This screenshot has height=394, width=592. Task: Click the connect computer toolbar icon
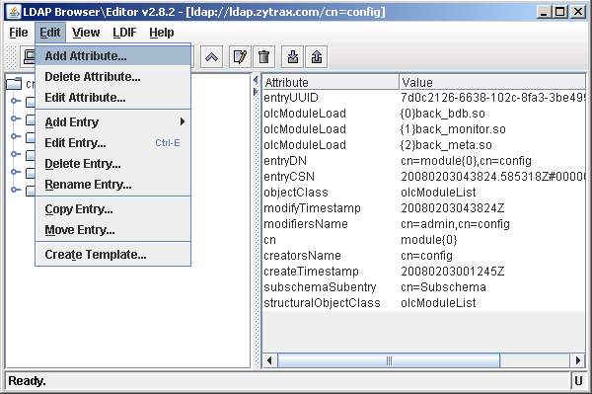[28, 57]
